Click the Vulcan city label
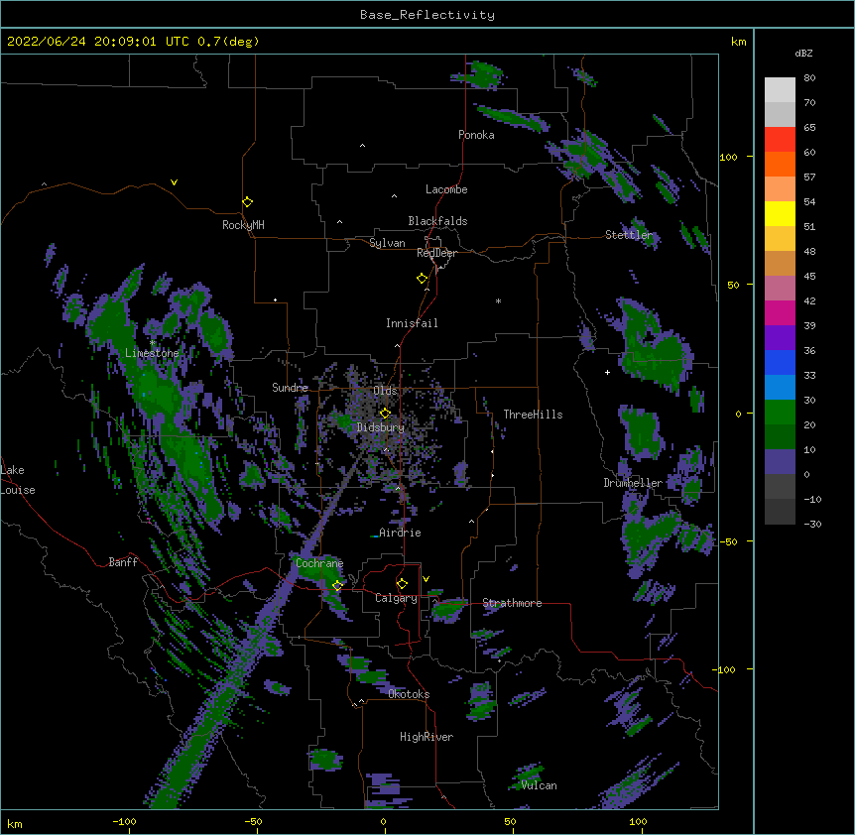 click(539, 785)
